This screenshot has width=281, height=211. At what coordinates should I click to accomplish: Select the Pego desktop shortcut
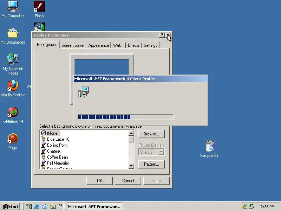[13, 141]
